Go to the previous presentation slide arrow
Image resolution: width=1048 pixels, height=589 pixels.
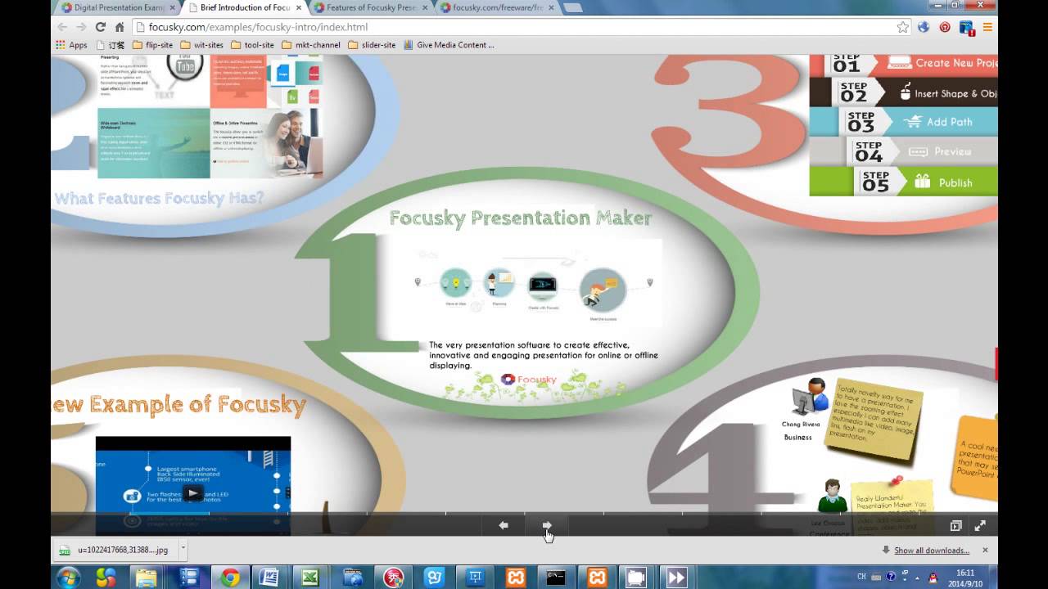pos(504,525)
